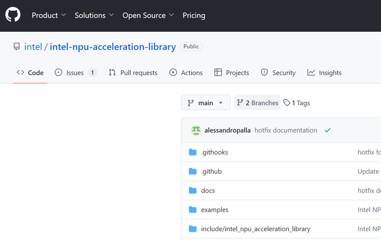The width and height of the screenshot is (381, 240).
Task: Select the Code tab
Action: tap(30, 73)
